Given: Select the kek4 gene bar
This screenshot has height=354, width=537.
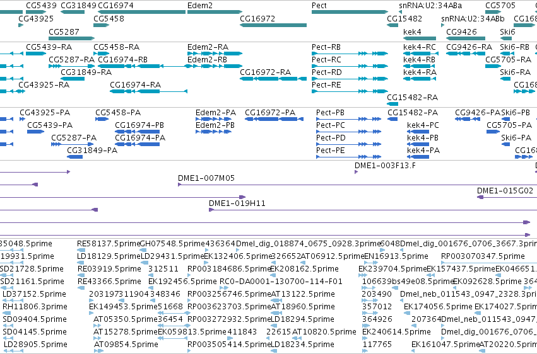Looking at the screenshot, I should 420,38.
